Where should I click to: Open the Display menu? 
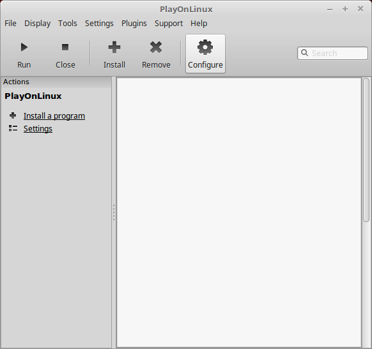[38, 24]
